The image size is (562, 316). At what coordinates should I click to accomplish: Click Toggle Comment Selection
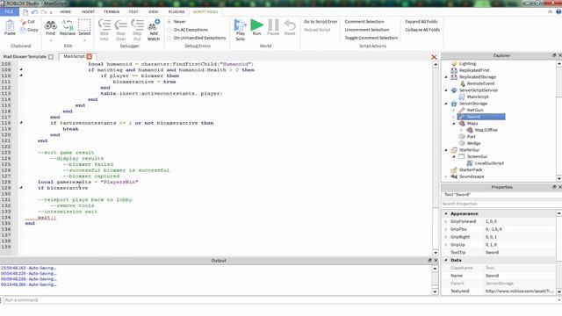pos(371,38)
